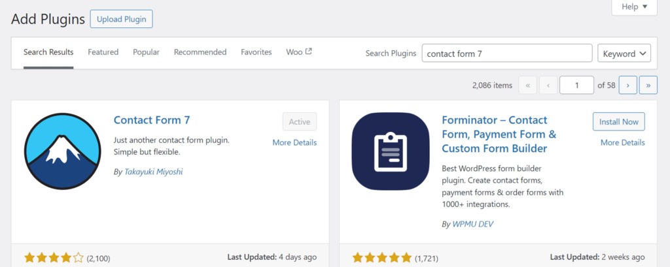Viewport: 670px width, 267px height.
Task: Open the Favorites tab
Action: tap(256, 52)
